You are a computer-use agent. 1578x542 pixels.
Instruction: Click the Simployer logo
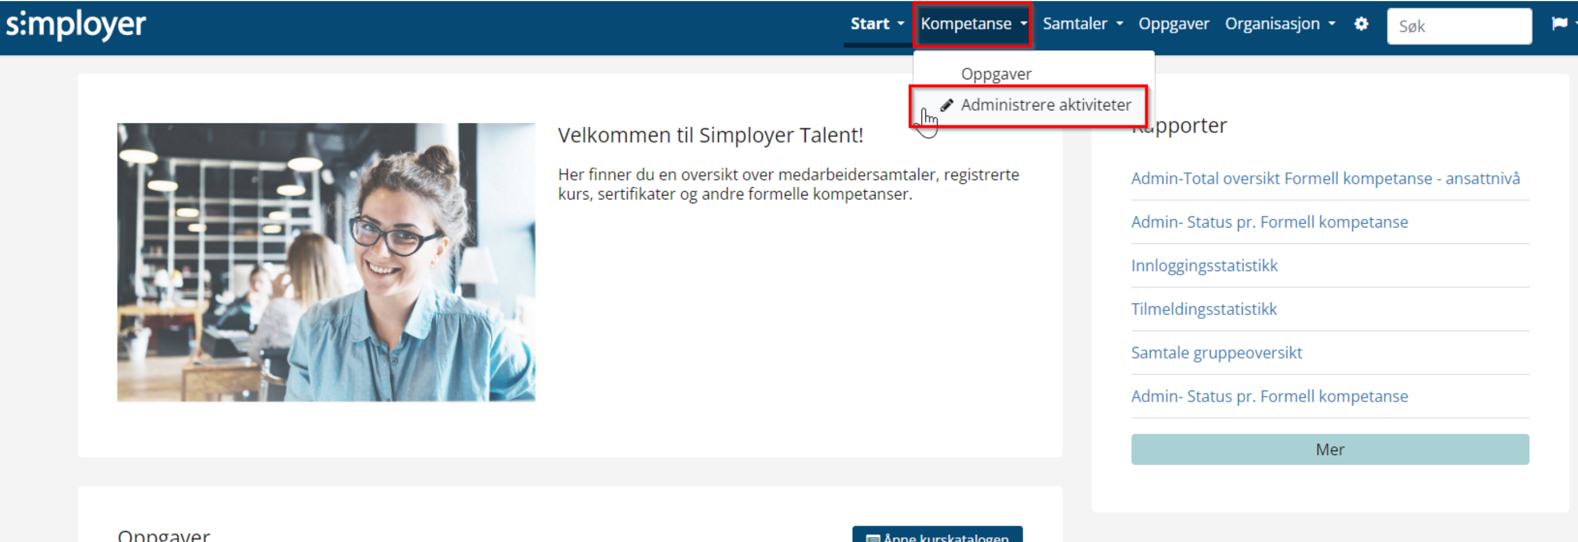click(x=76, y=25)
